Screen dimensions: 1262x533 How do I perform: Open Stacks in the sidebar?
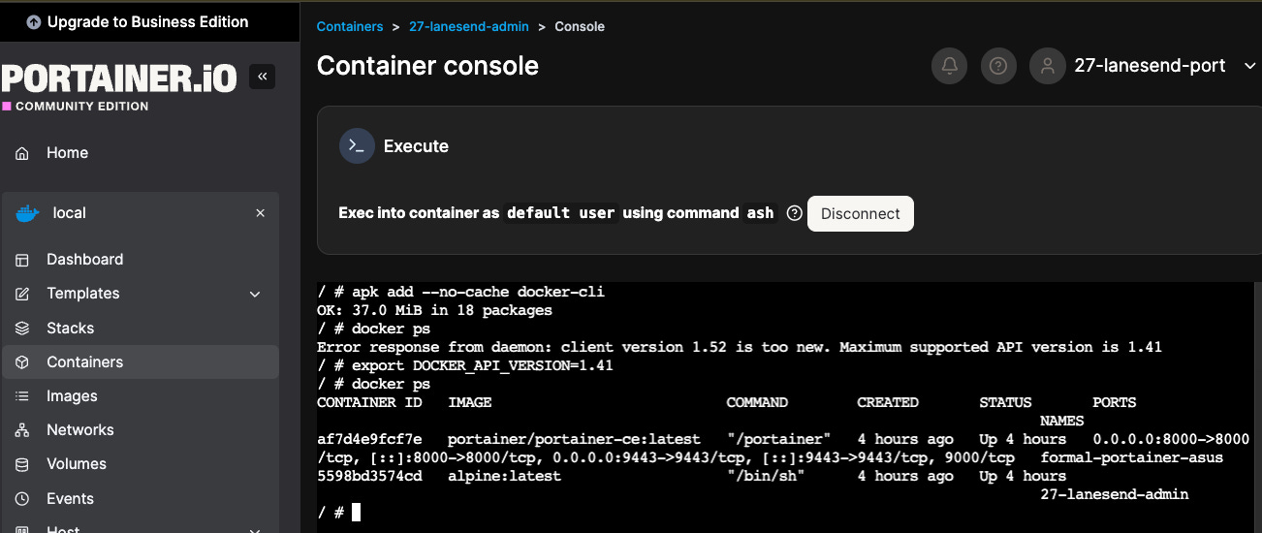point(140,329)
